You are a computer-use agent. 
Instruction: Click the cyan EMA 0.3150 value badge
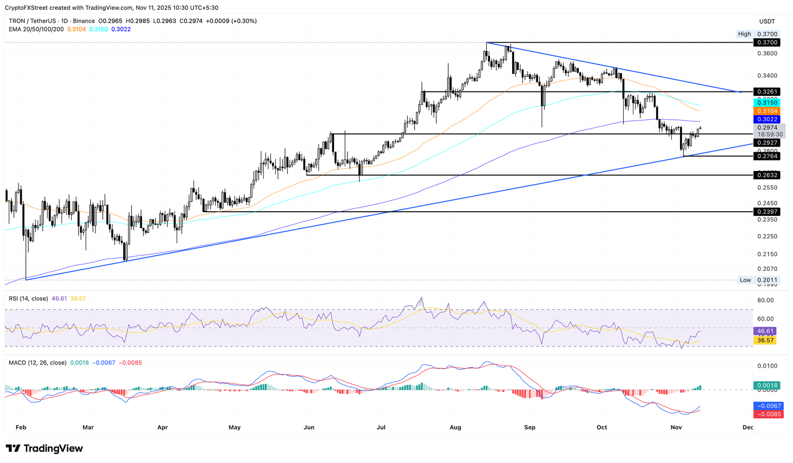(x=766, y=103)
